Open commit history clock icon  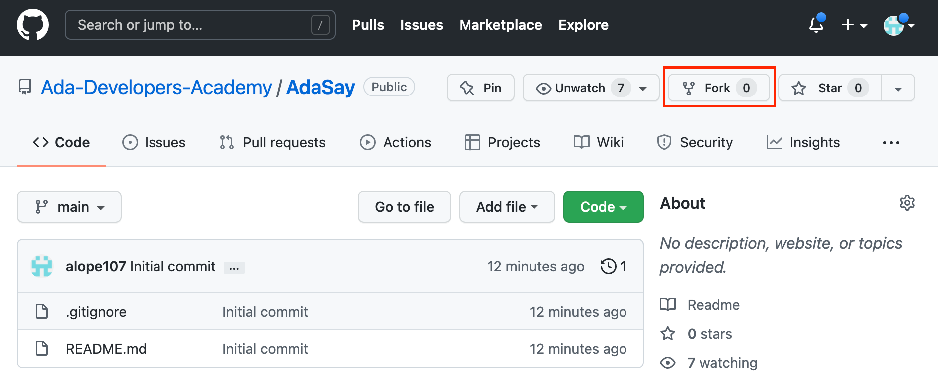click(608, 266)
